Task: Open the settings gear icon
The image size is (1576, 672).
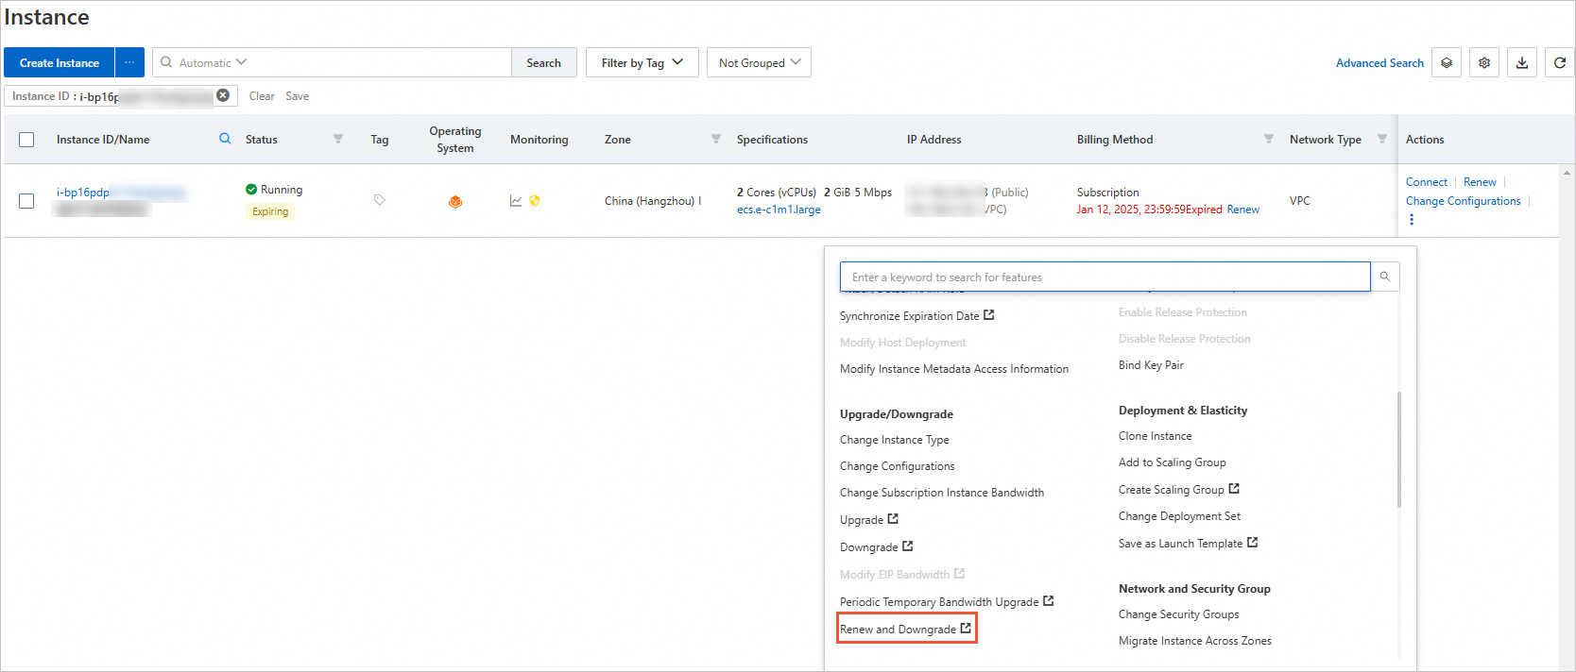Action: (x=1483, y=63)
